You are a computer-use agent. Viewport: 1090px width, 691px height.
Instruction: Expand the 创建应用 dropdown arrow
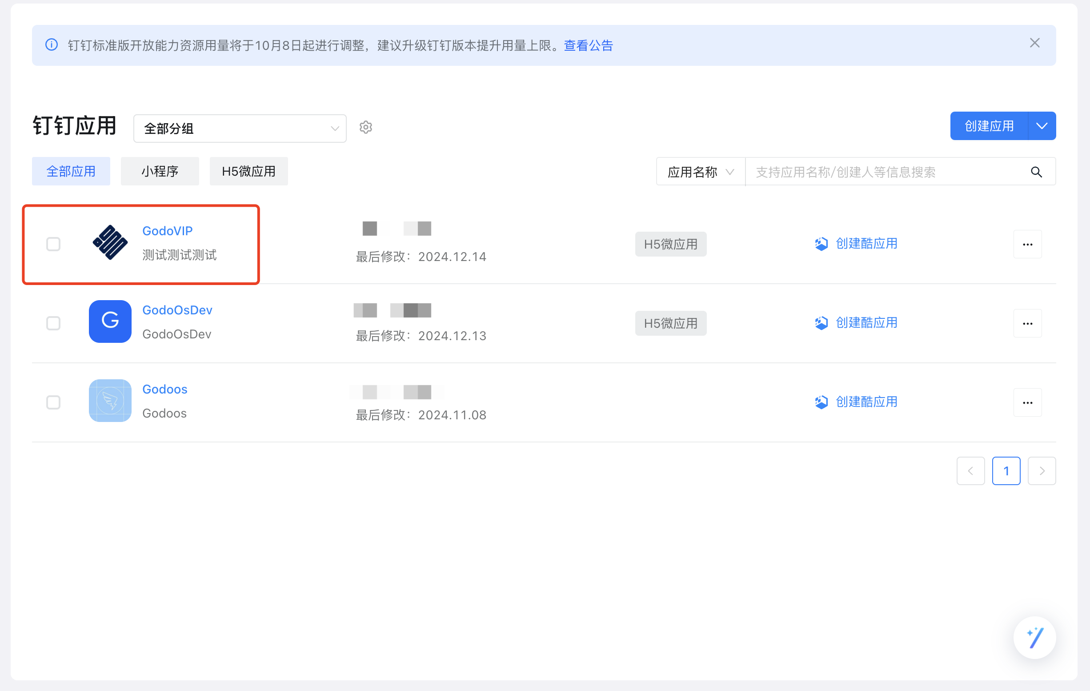[1042, 126]
